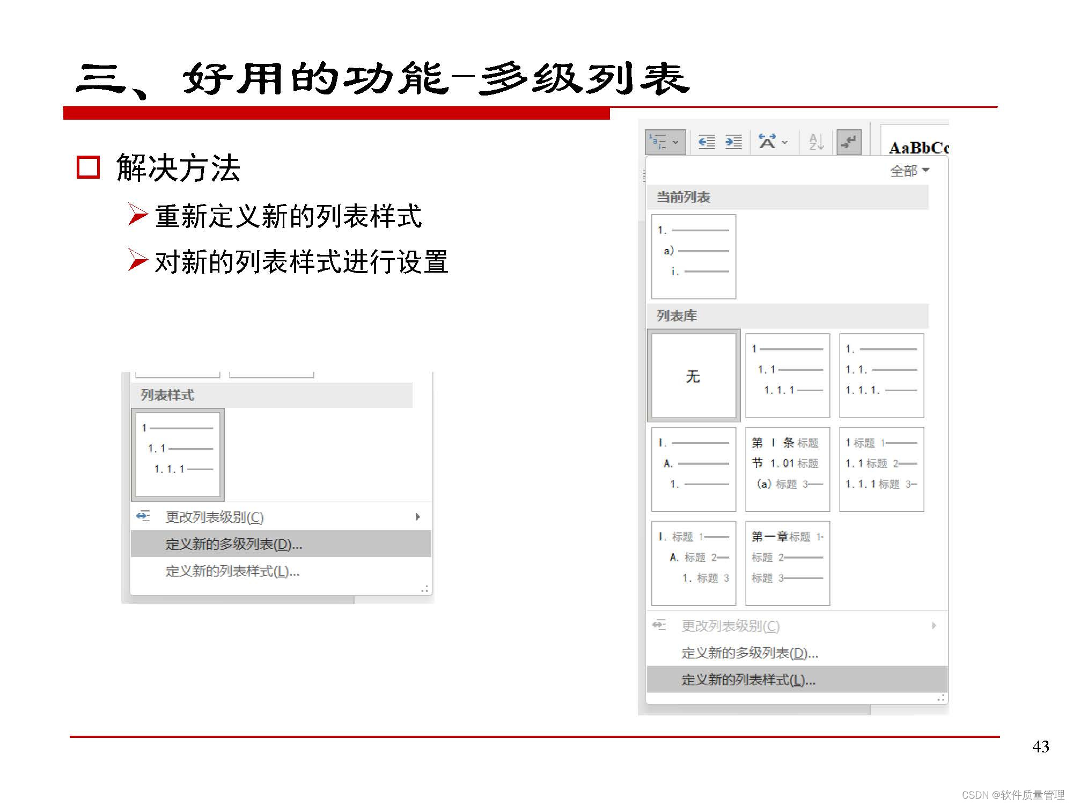This screenshot has width=1073, height=805.
Task: Open the 全部 filter dropdown
Action: (909, 171)
